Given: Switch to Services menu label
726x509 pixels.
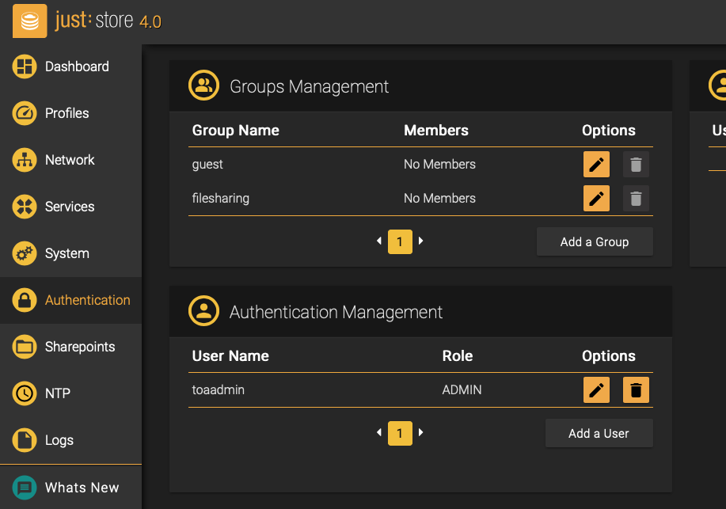Looking at the screenshot, I should (x=70, y=207).
